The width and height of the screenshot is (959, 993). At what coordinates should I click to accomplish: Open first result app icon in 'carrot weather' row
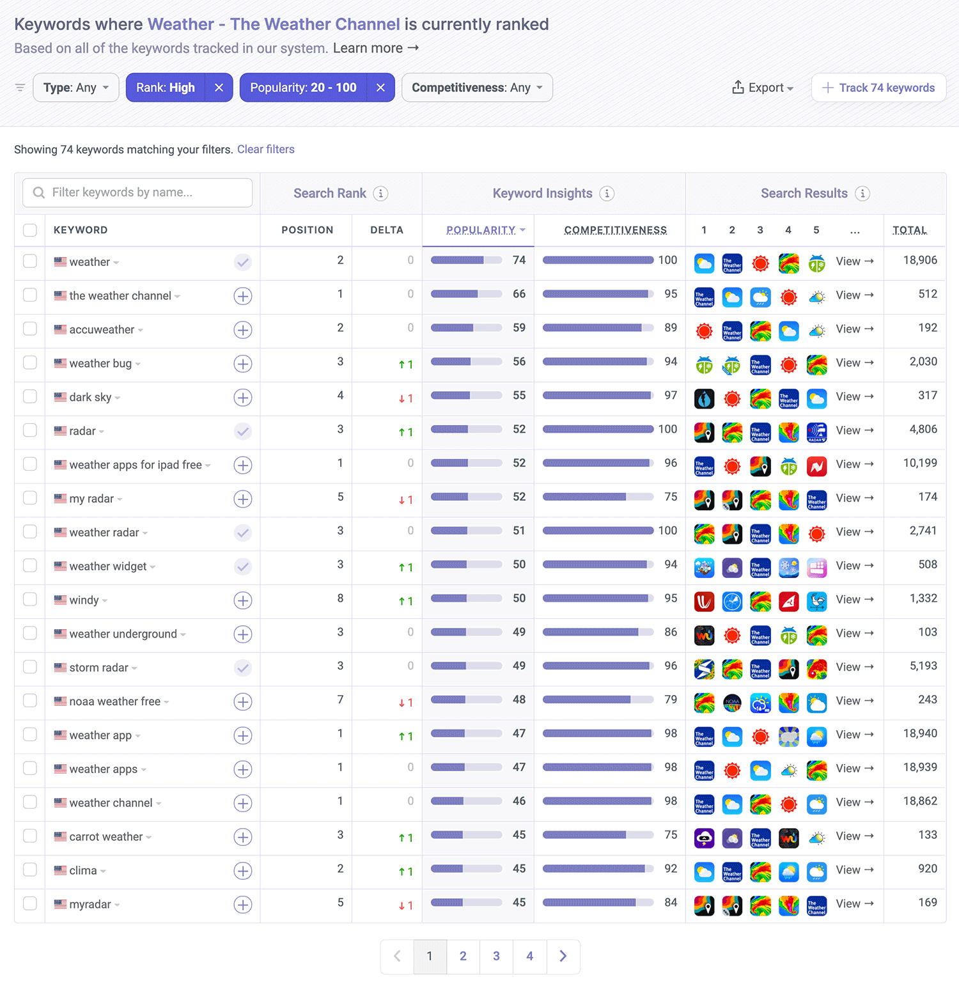(704, 838)
